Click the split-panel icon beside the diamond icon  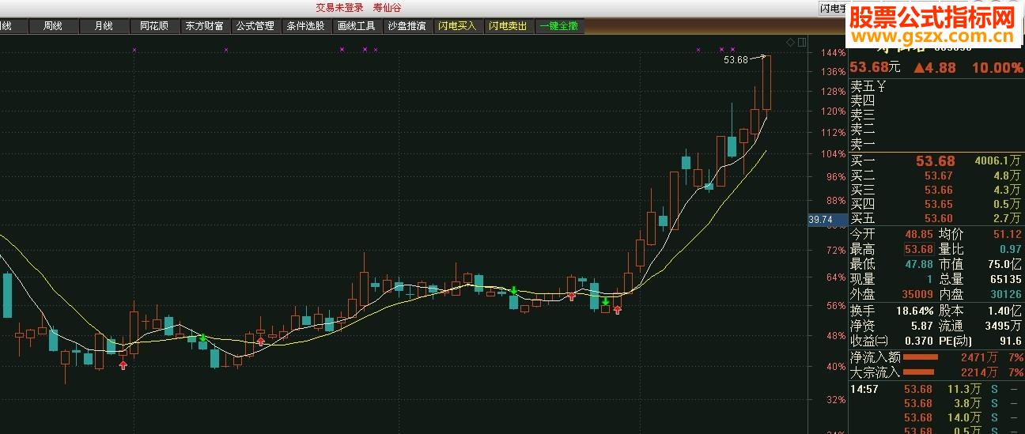tap(802, 42)
